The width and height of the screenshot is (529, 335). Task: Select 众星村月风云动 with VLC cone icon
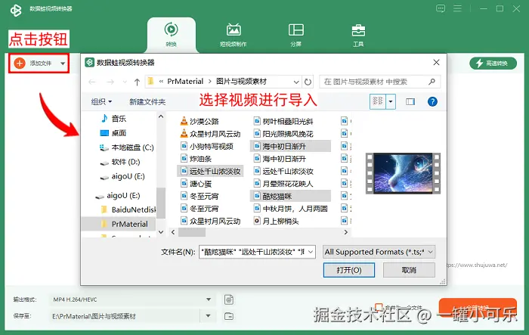[211, 134]
